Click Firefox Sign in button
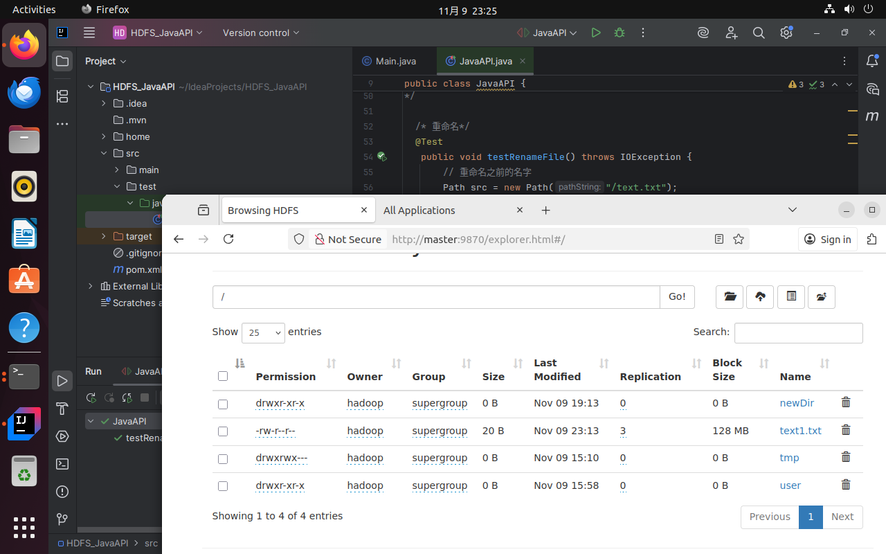The width and height of the screenshot is (886, 554). pyautogui.click(x=828, y=239)
